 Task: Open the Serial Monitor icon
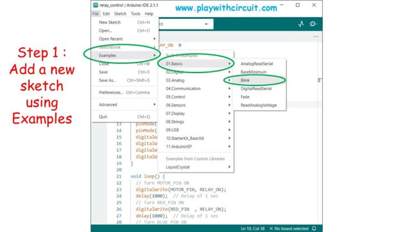click(313, 24)
